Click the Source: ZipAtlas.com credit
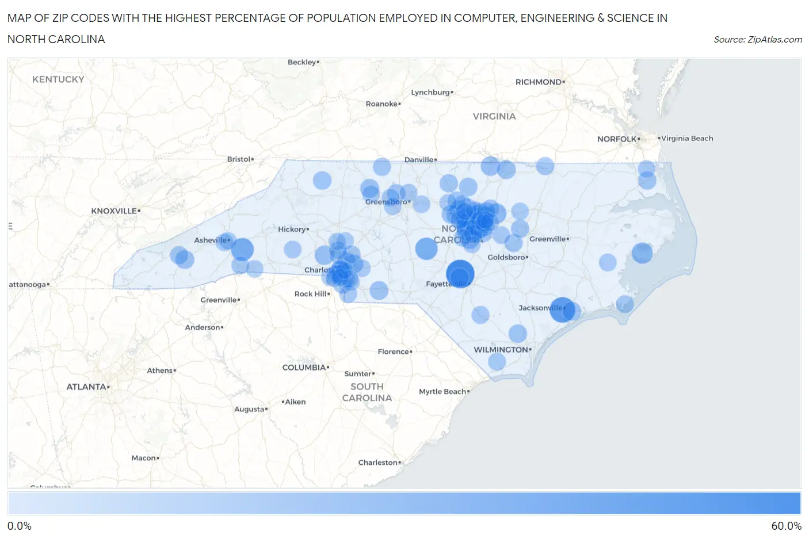Screen dimensions: 809x539 758,40
